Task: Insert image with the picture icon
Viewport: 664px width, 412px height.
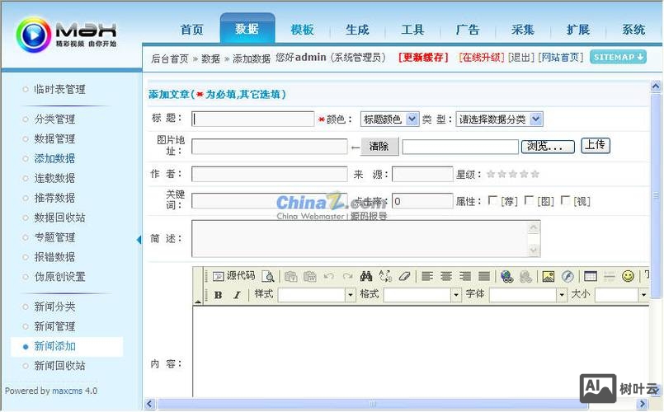Action: coord(549,276)
